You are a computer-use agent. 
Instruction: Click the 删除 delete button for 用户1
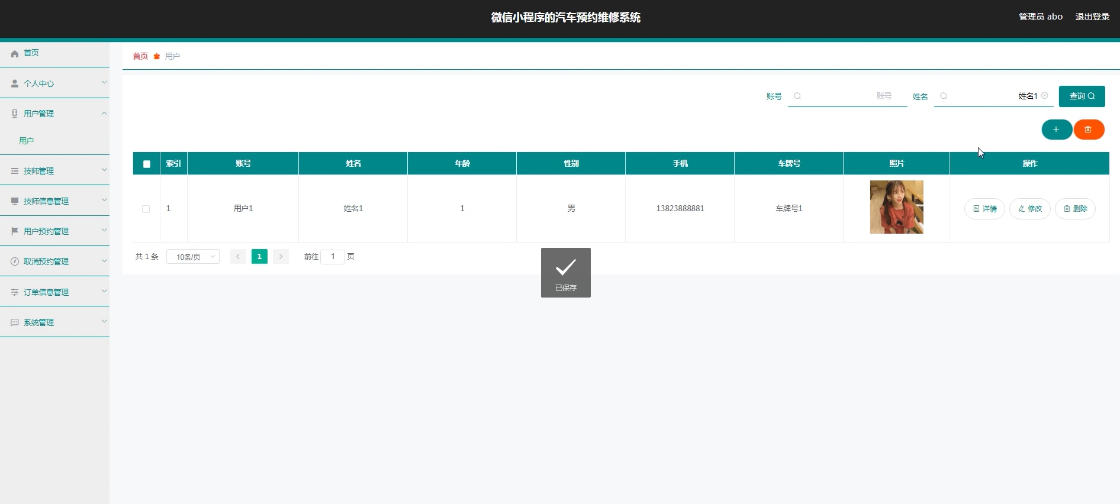pos(1075,209)
